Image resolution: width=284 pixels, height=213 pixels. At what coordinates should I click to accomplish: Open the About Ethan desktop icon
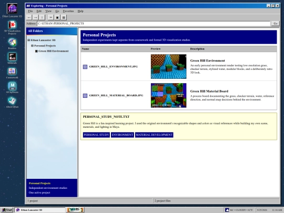12,102
